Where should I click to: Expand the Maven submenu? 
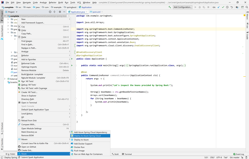[x=44, y=139]
